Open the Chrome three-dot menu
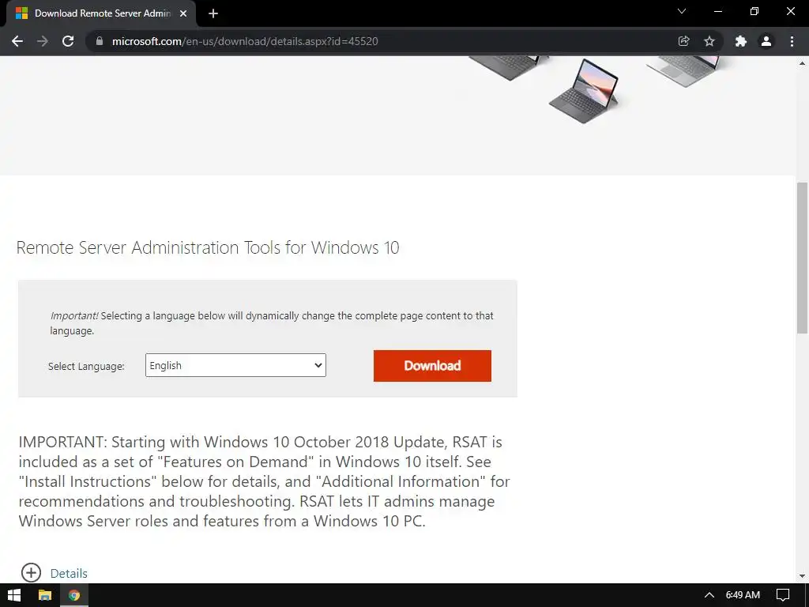Image resolution: width=809 pixels, height=607 pixels. pyautogui.click(x=792, y=41)
